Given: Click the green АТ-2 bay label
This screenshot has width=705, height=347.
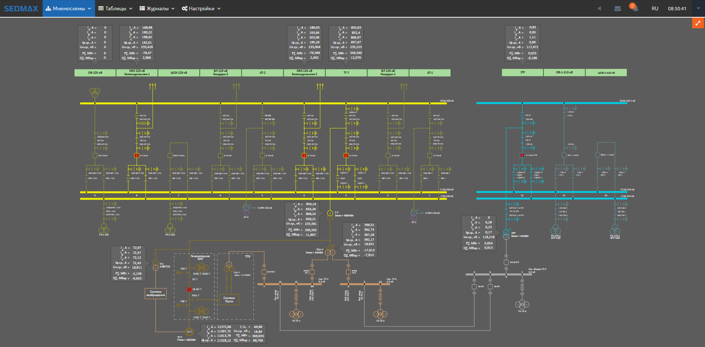Looking at the screenshot, I should 263,73.
